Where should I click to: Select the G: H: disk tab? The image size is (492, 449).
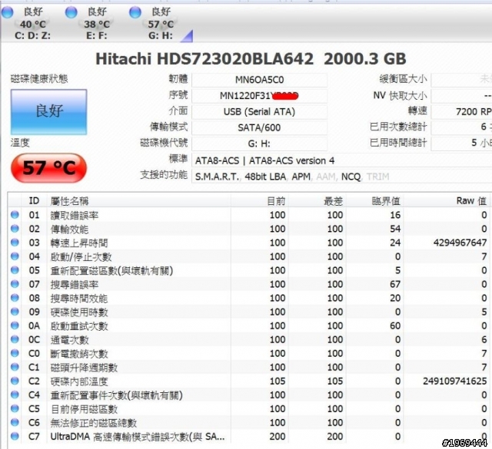pyautogui.click(x=161, y=23)
